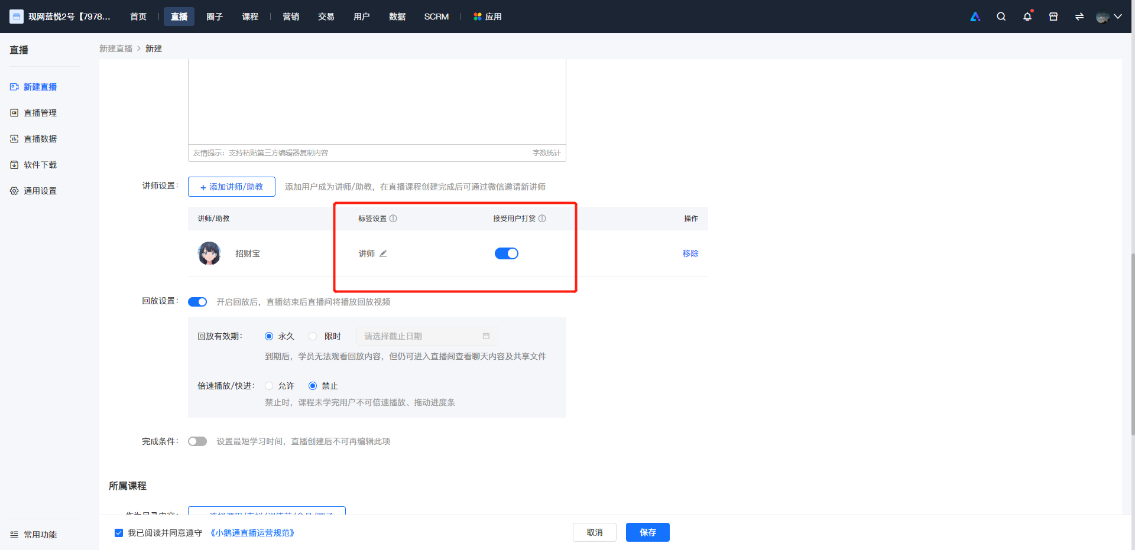This screenshot has width=1135, height=550.
Task: Click the 新建直播 sidebar icon
Action: (14, 87)
